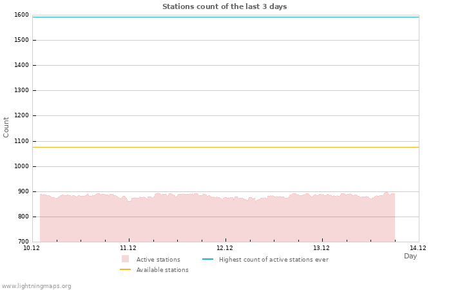Click the 1100 y-axis tick label

click(x=21, y=141)
